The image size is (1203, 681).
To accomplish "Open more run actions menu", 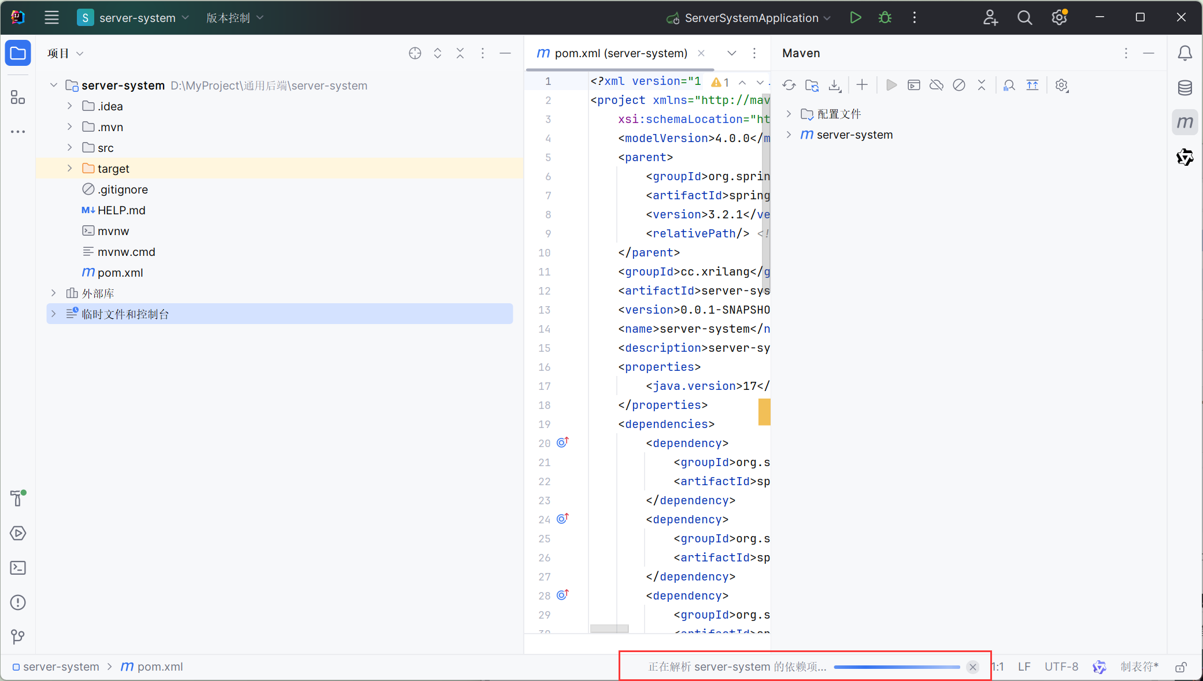I will (x=914, y=17).
